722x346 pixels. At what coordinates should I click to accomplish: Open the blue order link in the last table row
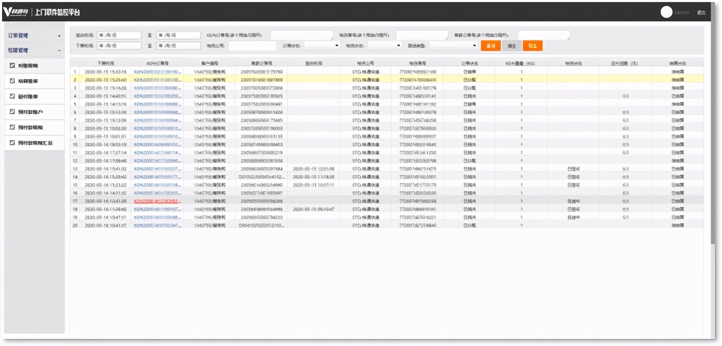(157, 225)
